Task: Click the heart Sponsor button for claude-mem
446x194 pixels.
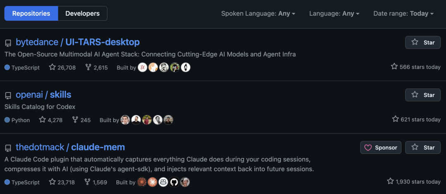Action: tap(380, 147)
